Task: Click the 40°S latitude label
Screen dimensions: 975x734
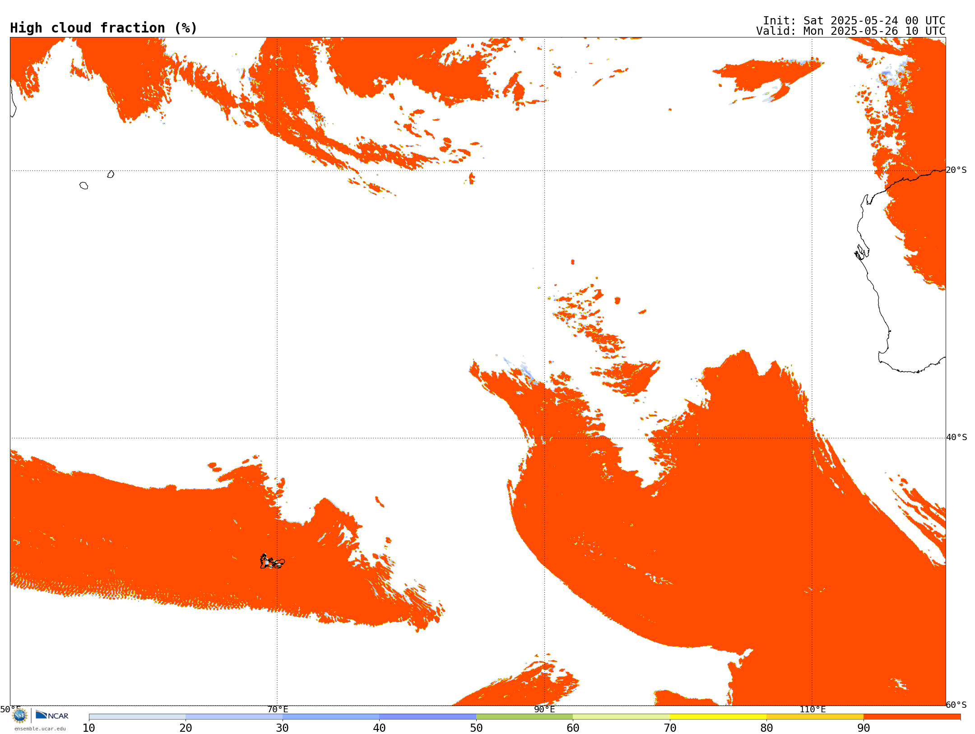Action: coord(956,437)
